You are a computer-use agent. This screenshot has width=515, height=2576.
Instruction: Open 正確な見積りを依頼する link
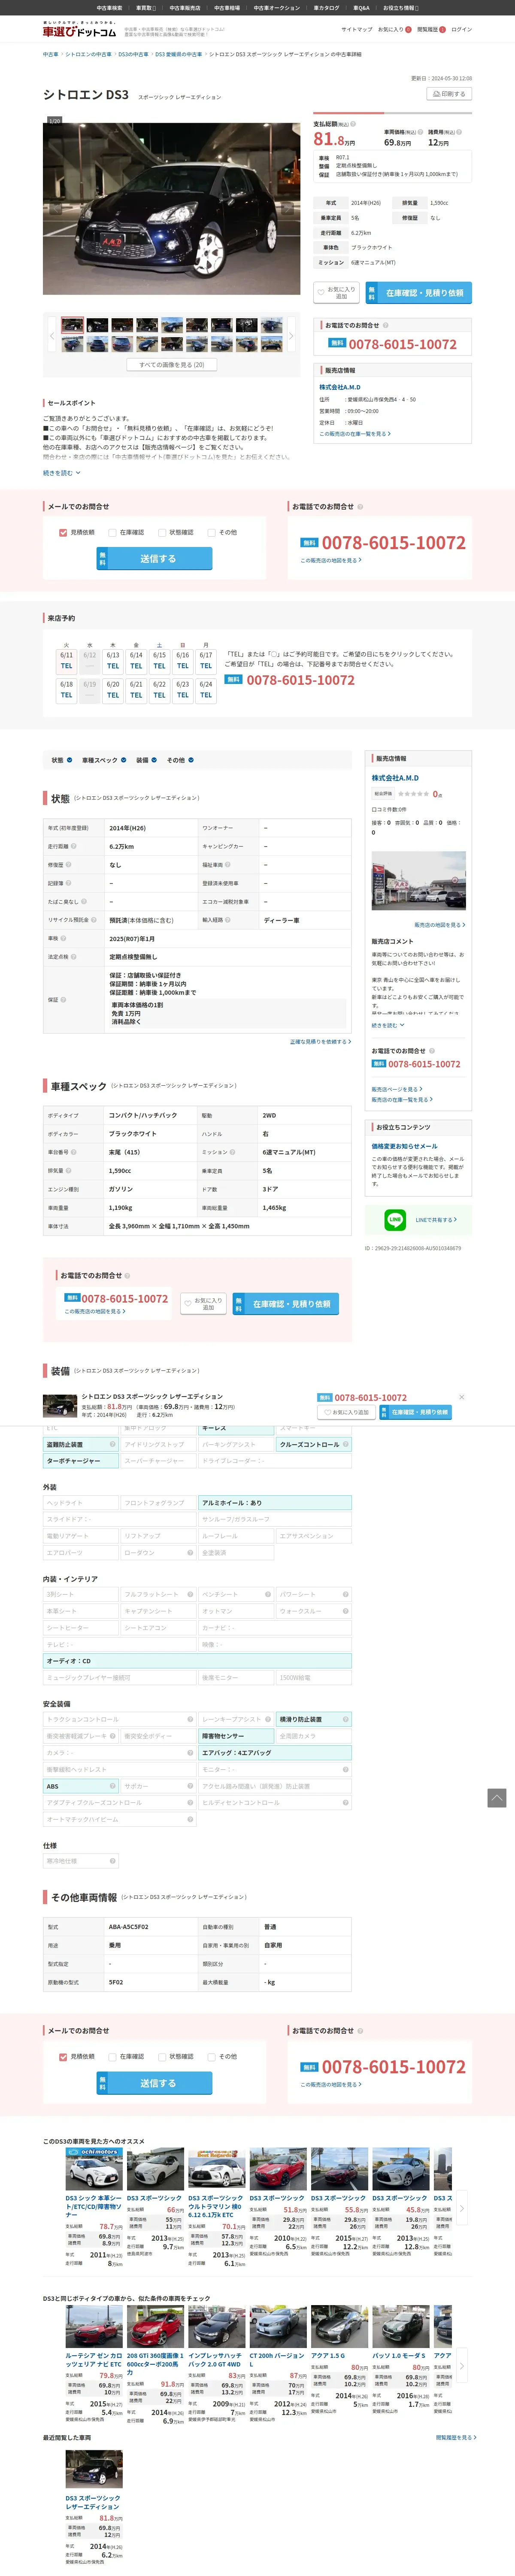pos(320,1041)
